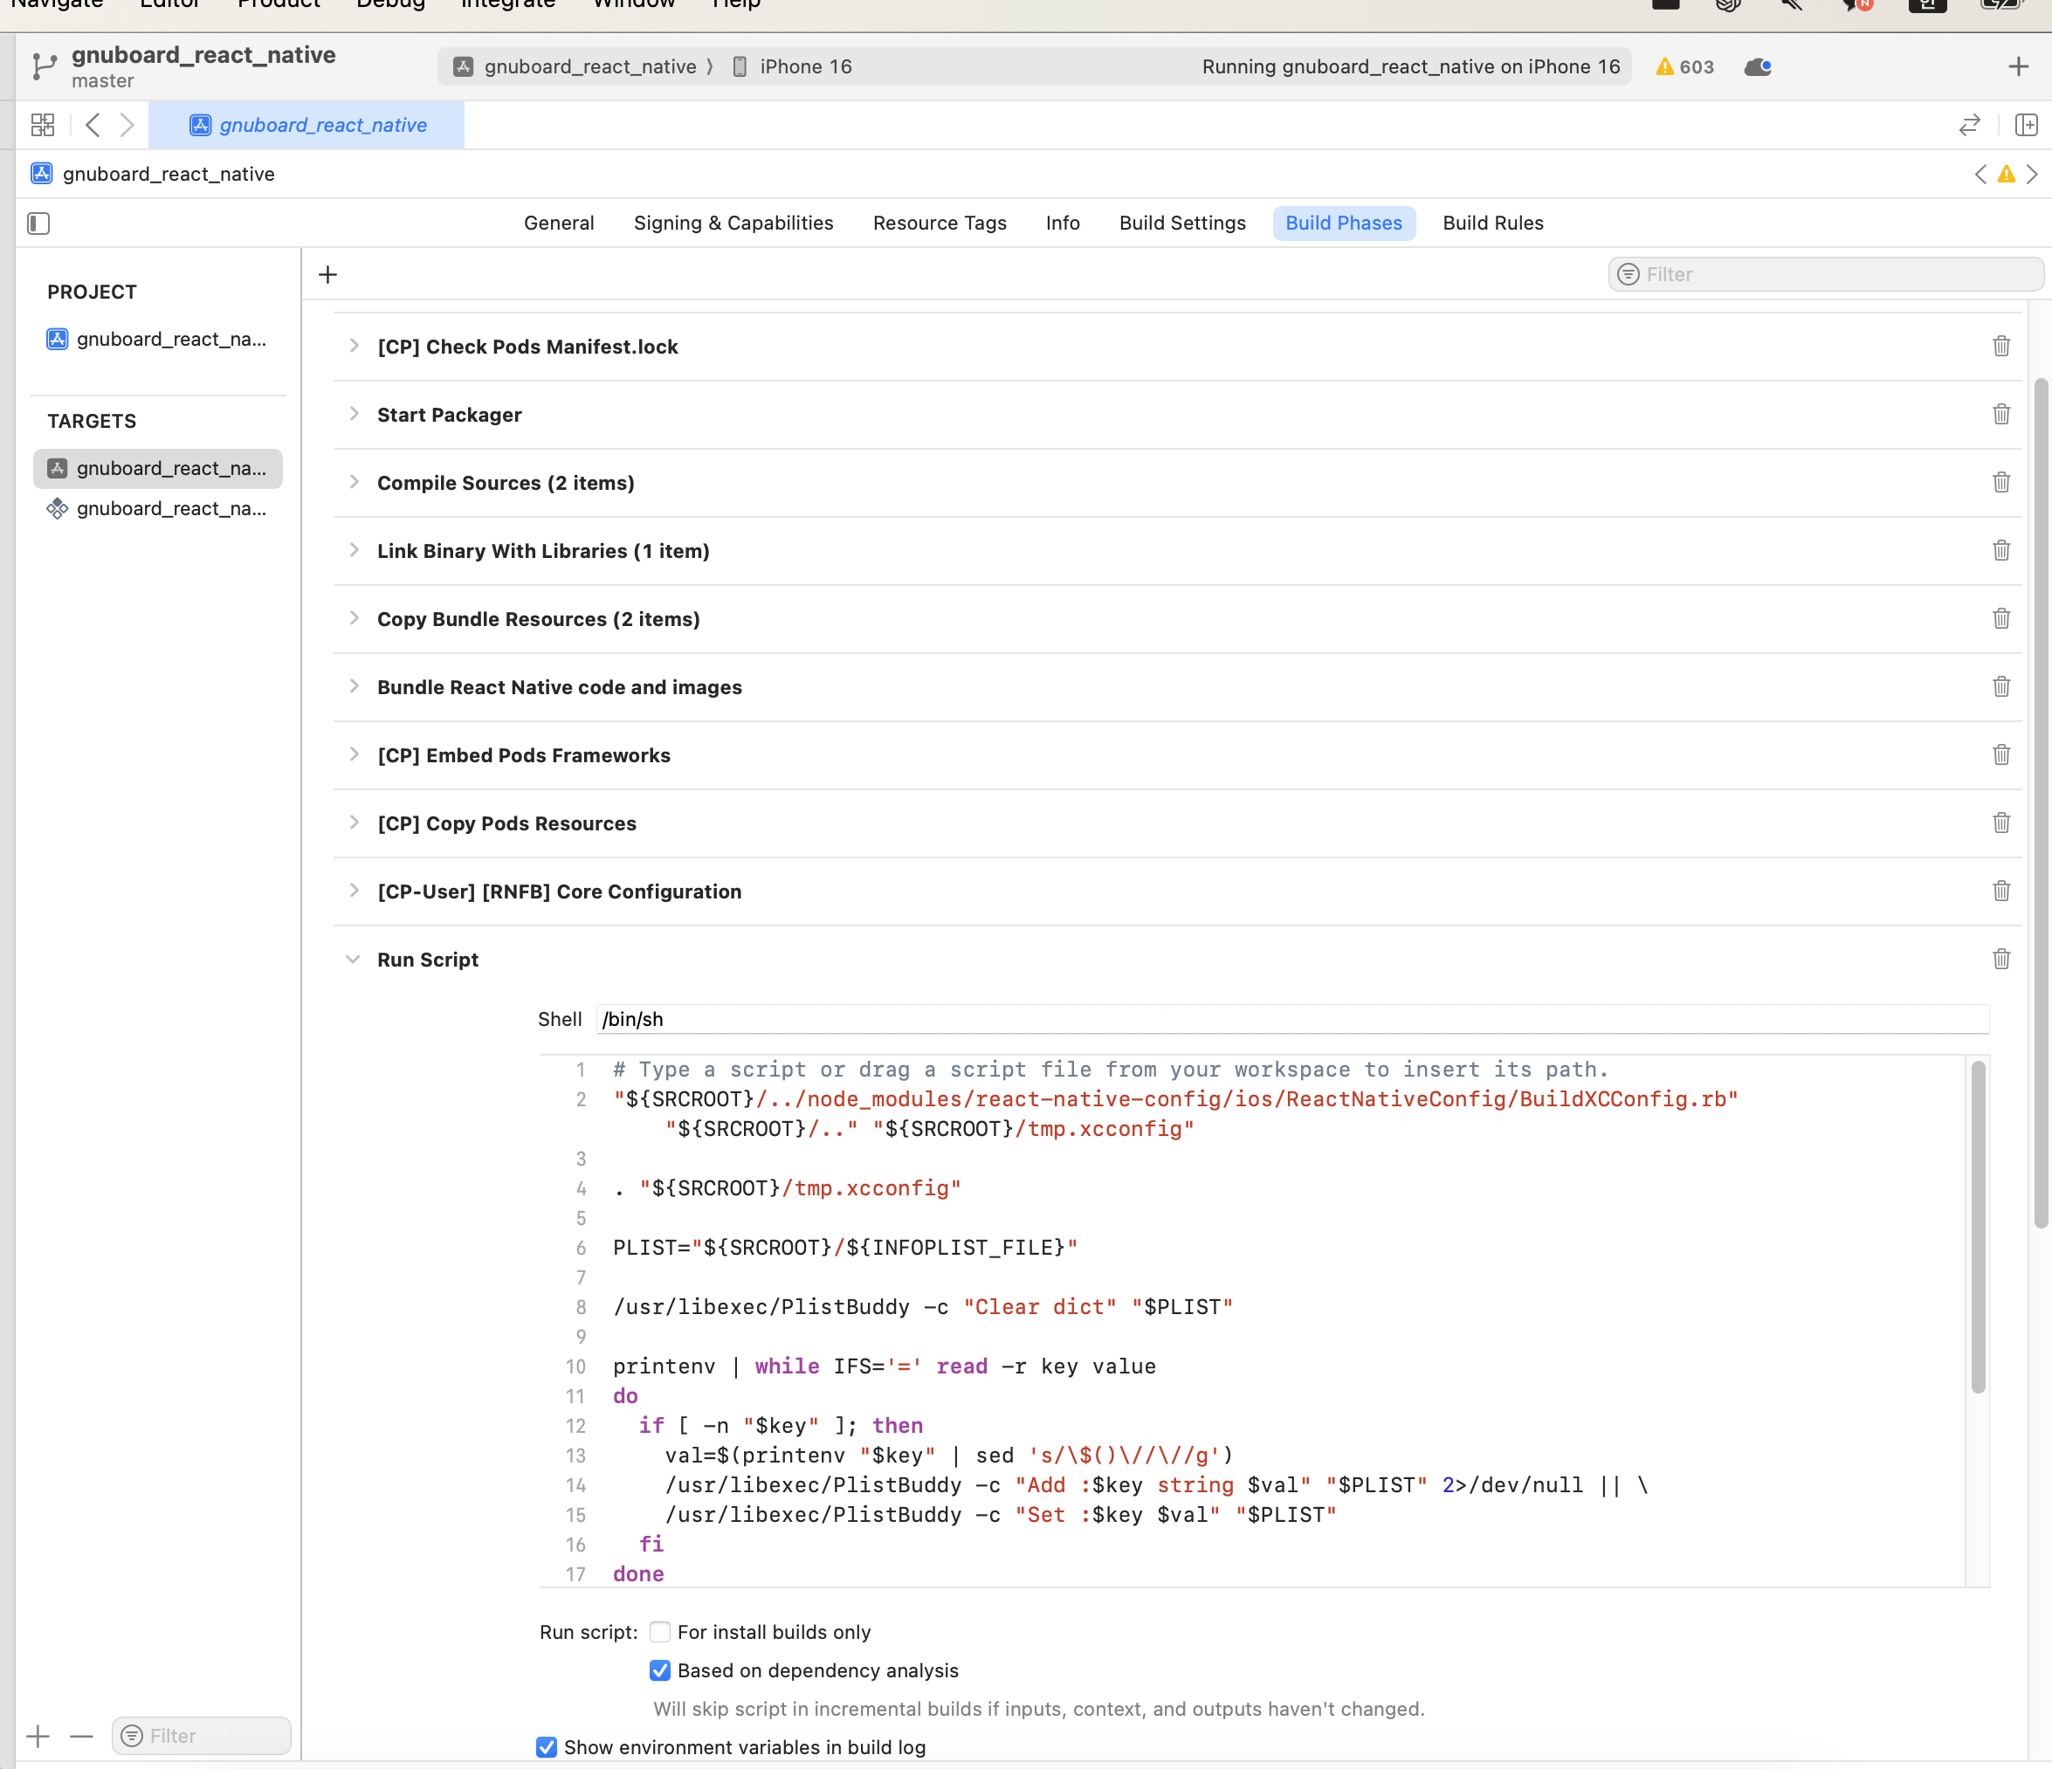The width and height of the screenshot is (2052, 1769).
Task: Expand [CP] Copy Pods Resources
Action: (354, 823)
